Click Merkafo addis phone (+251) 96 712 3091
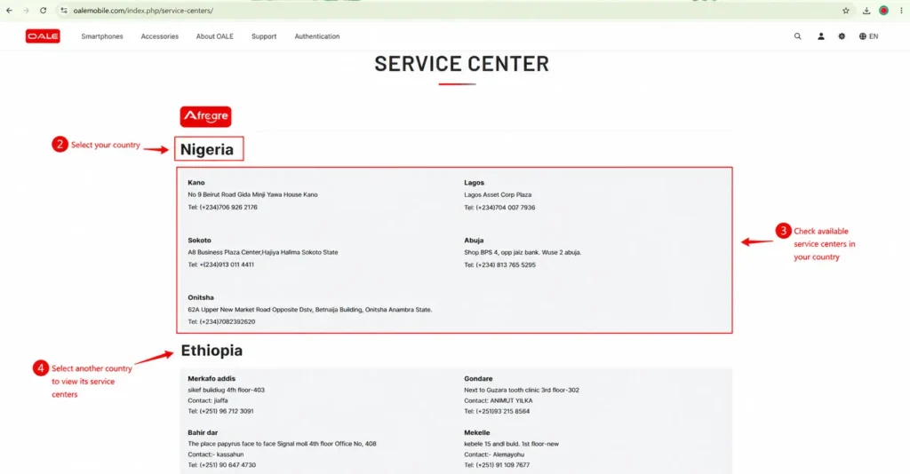The width and height of the screenshot is (910, 474). point(220,411)
